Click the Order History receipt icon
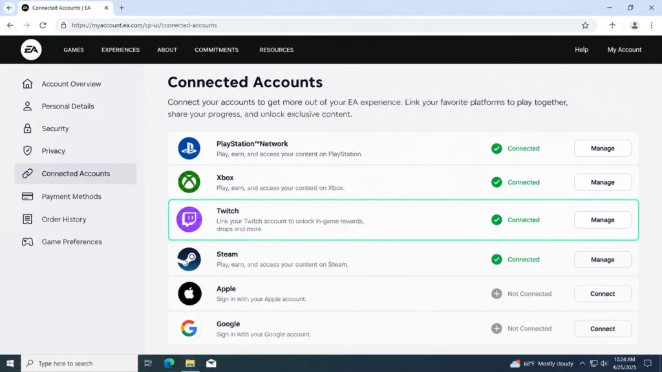This screenshot has height=372, width=662. [27, 219]
